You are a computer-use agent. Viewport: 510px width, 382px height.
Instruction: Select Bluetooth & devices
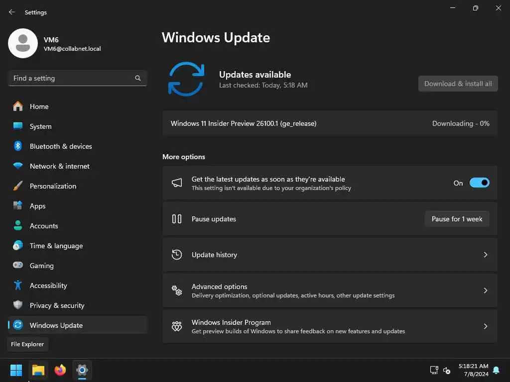point(77,146)
